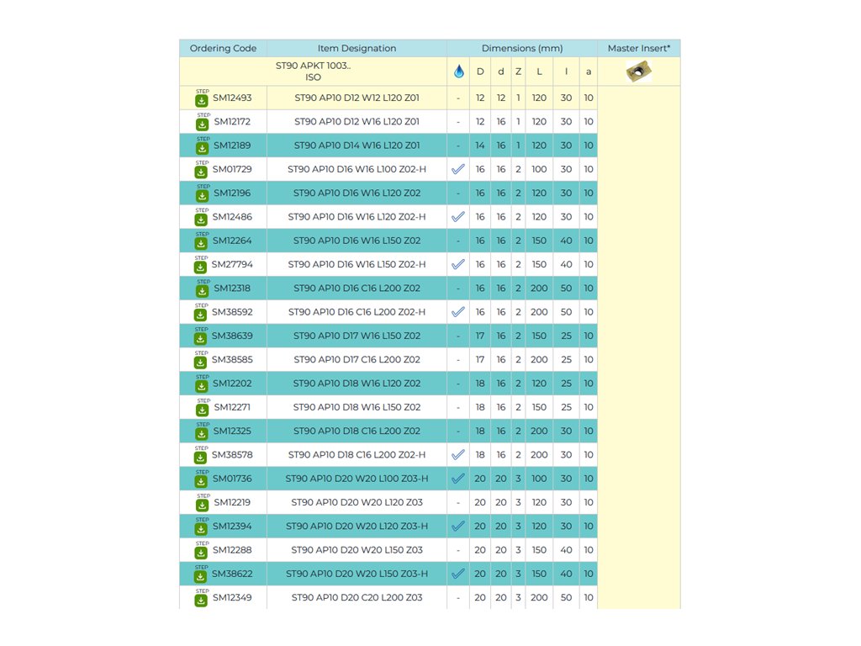Click the D dimension subheader

point(480,71)
